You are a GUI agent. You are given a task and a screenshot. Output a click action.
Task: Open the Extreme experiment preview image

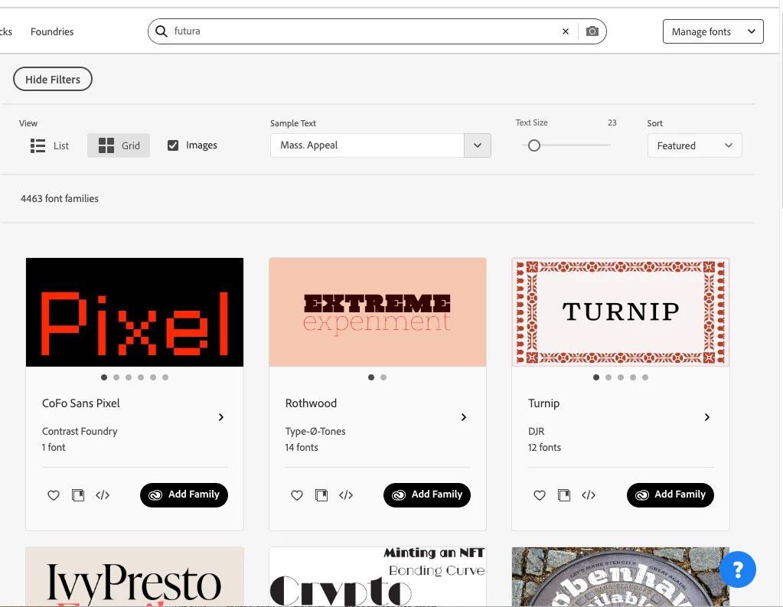tap(377, 312)
